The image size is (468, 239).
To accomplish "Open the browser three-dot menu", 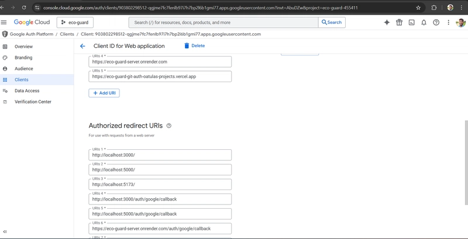I will point(462,8).
